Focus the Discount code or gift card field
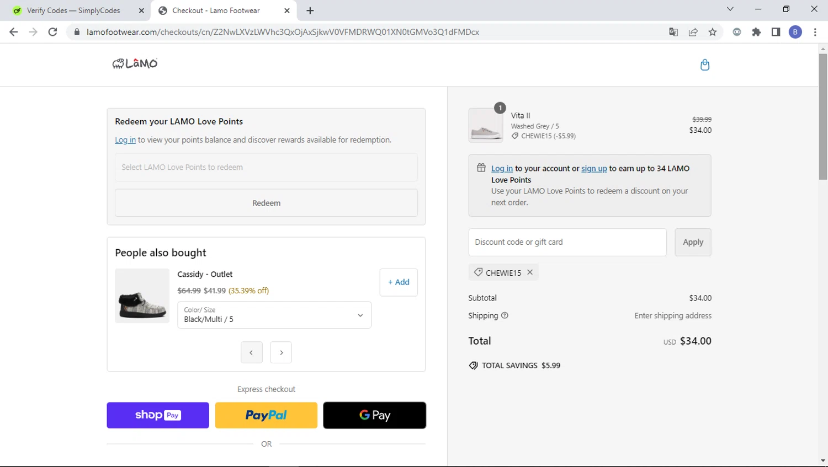The width and height of the screenshot is (828, 467). click(x=567, y=242)
